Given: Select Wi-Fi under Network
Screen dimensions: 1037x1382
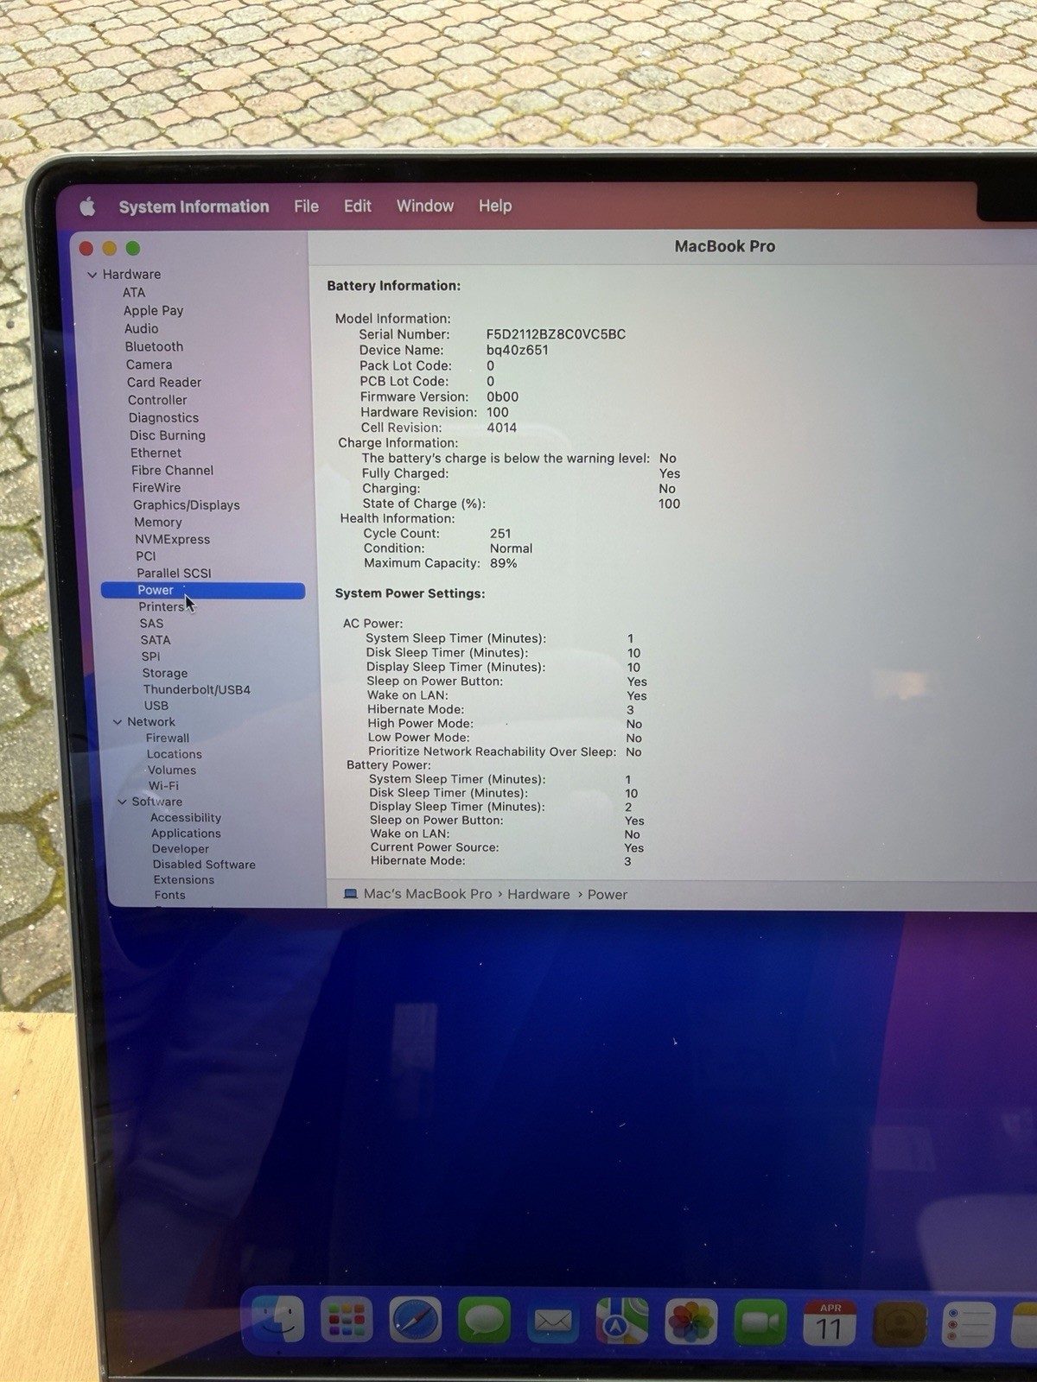Looking at the screenshot, I should pyautogui.click(x=163, y=786).
